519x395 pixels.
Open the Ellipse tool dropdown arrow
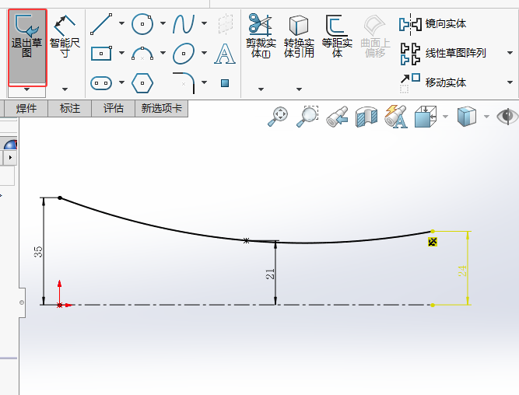click(x=204, y=53)
